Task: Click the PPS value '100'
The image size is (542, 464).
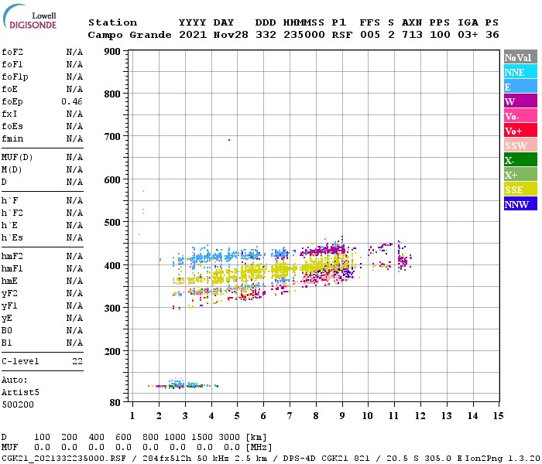Action: coord(440,35)
